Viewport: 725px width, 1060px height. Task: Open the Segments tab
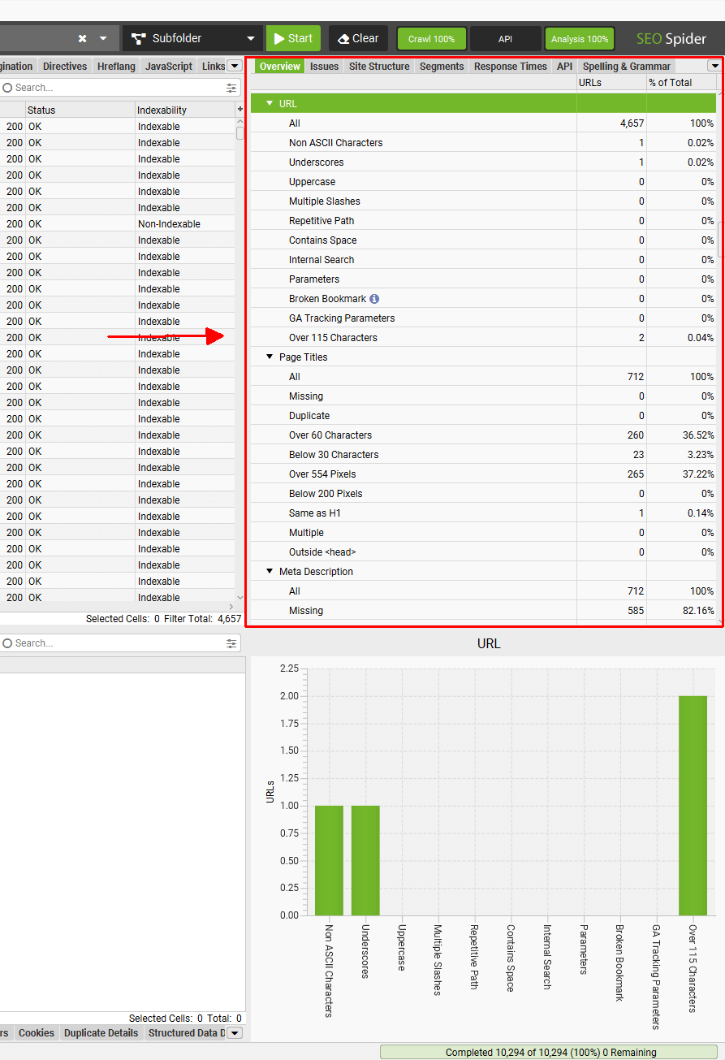pyautogui.click(x=442, y=67)
